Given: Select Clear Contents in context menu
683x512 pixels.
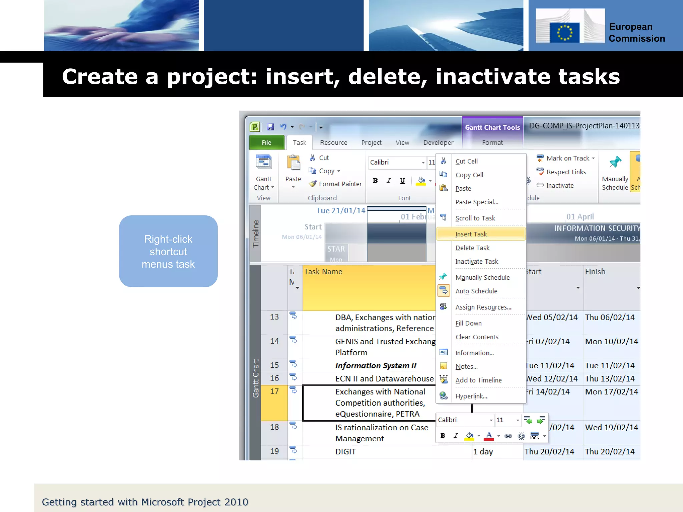Looking at the screenshot, I should (x=481, y=337).
